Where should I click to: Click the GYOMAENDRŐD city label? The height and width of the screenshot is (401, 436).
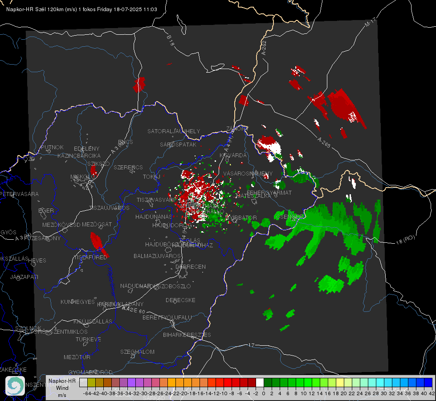click(x=90, y=372)
